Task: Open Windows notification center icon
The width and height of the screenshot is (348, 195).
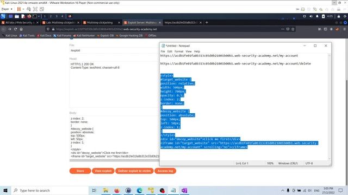Action: coord(341,190)
